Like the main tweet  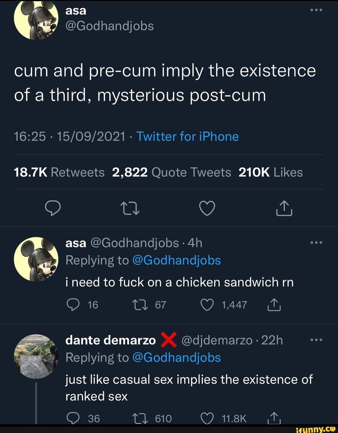pyautogui.click(x=207, y=208)
